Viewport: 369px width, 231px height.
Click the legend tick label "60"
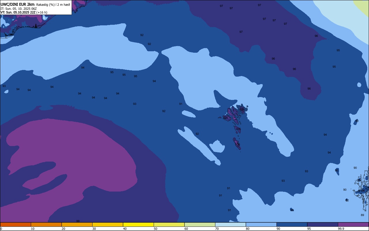point(186,229)
